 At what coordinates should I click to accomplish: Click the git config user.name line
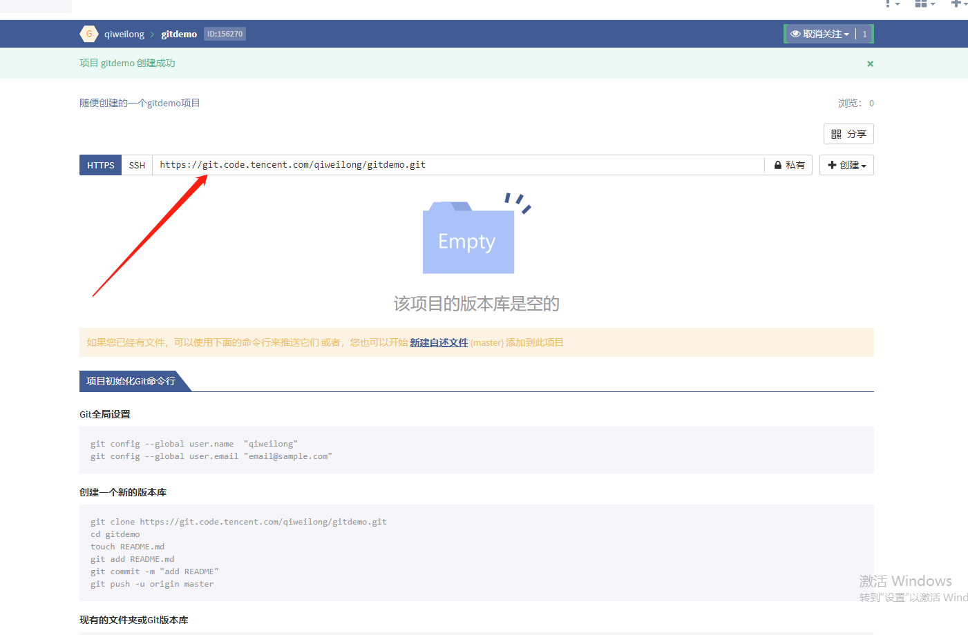[194, 444]
